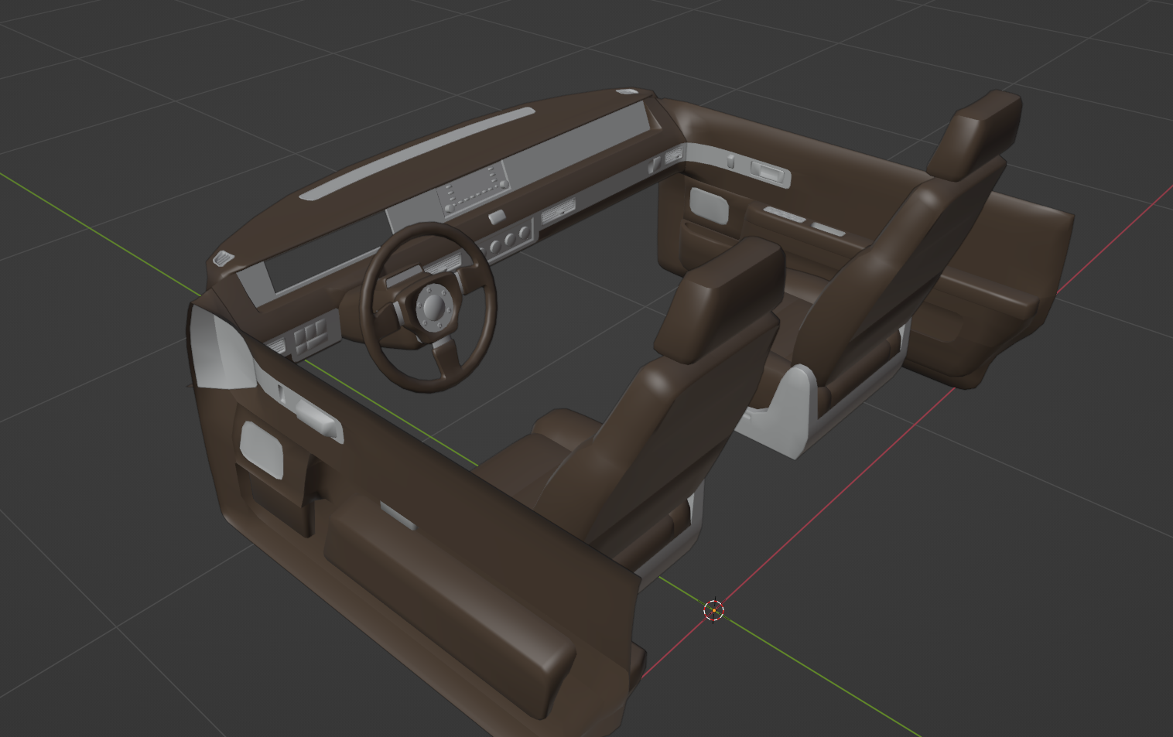The height and width of the screenshot is (737, 1173).
Task: Click the 3D cursor at the world origin
Action: tap(713, 610)
